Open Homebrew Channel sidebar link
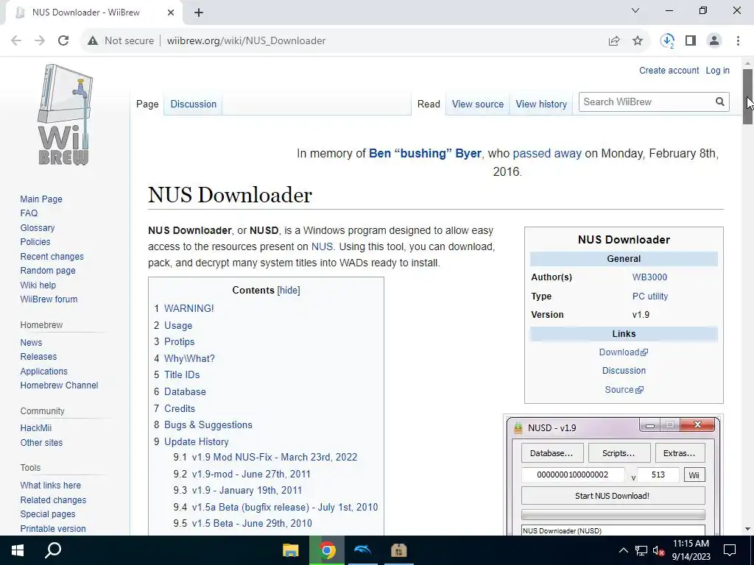 [x=59, y=385]
